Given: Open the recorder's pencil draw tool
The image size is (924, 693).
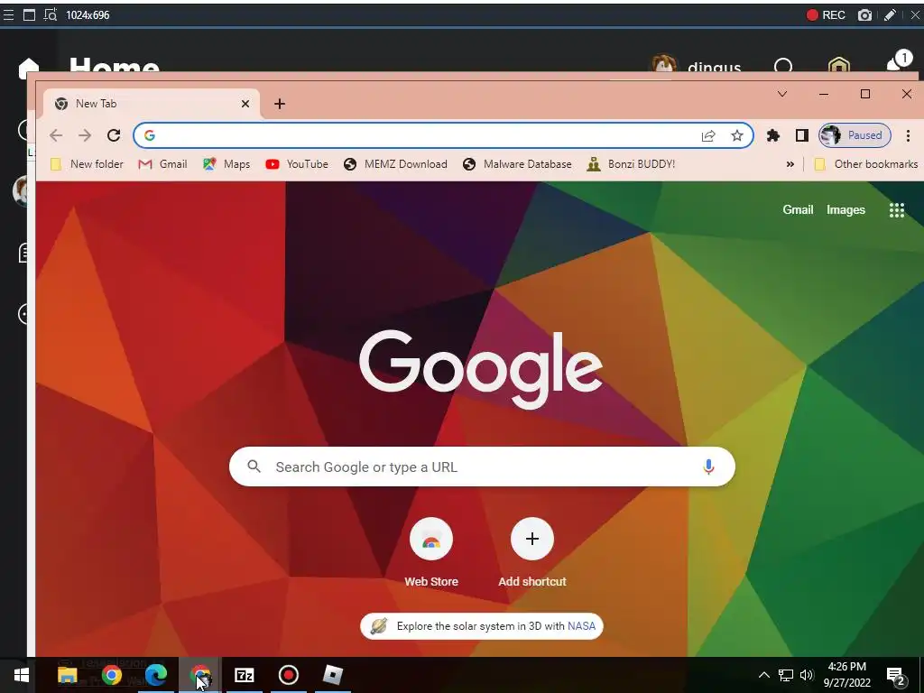Looking at the screenshot, I should pos(890,15).
